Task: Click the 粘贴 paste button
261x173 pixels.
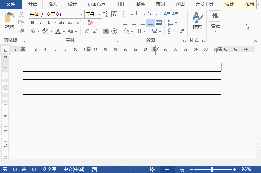Action: point(10,22)
